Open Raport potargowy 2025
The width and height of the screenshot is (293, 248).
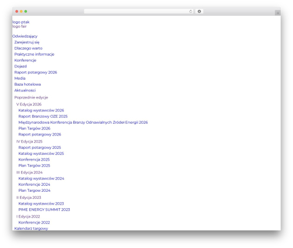[x=40, y=148]
